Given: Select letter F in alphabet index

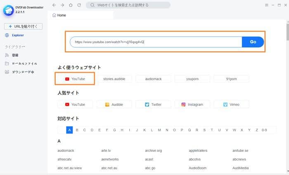Looking at the screenshot, I should (107, 130).
